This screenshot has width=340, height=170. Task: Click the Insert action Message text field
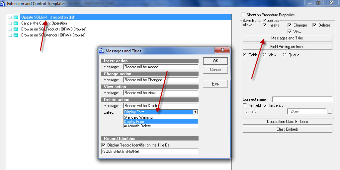[x=161, y=67]
